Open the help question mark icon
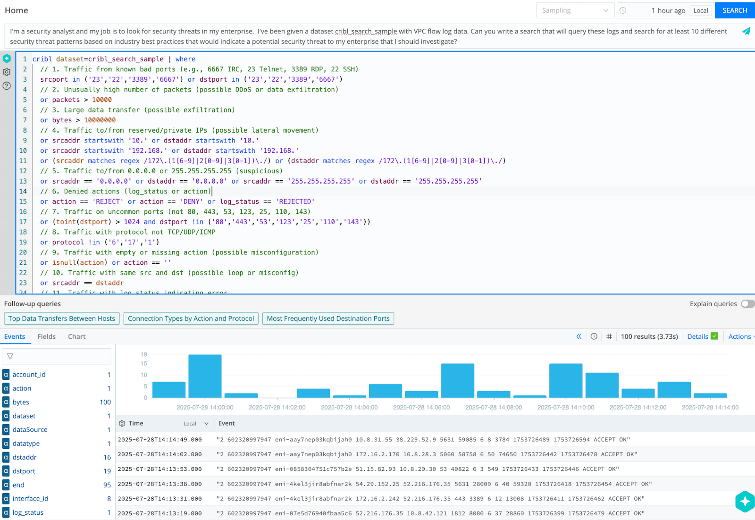Viewport: 755px width, 520px height. (7, 86)
